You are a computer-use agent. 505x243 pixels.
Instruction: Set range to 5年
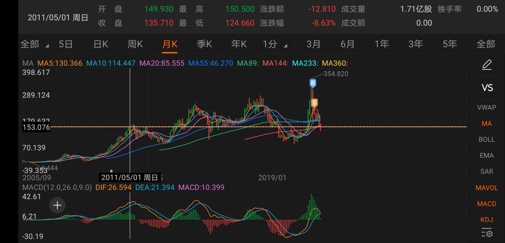tap(450, 44)
